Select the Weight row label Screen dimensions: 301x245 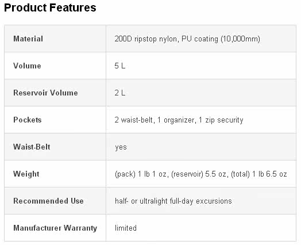[x=26, y=174]
